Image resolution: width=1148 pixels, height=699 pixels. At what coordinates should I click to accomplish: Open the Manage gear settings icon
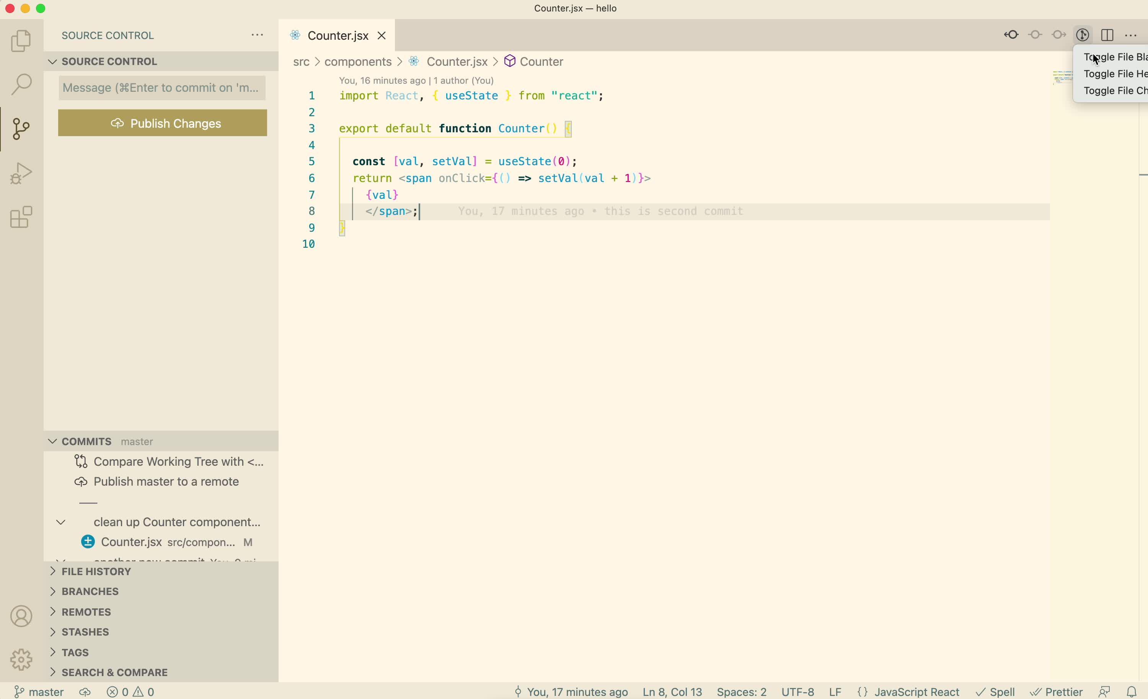tap(21, 660)
